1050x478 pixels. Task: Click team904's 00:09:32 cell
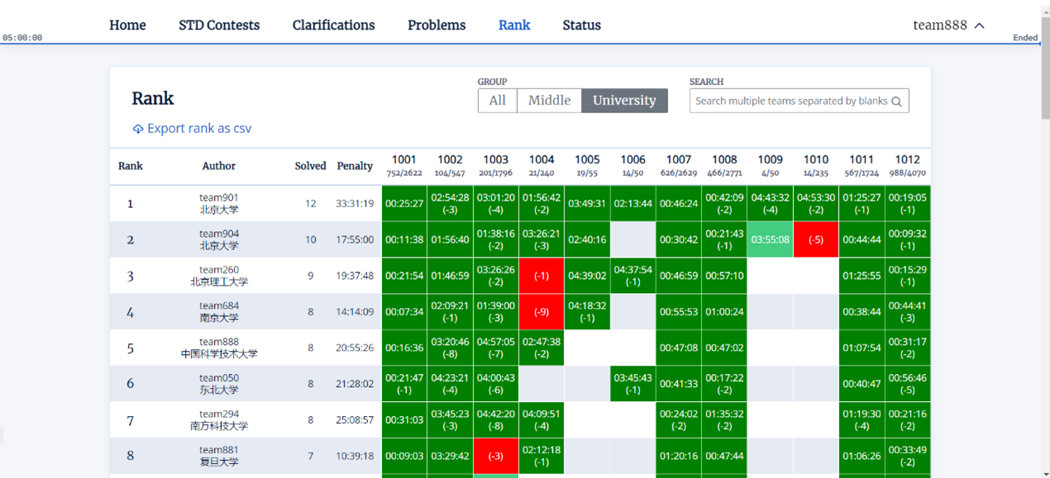[907, 239]
